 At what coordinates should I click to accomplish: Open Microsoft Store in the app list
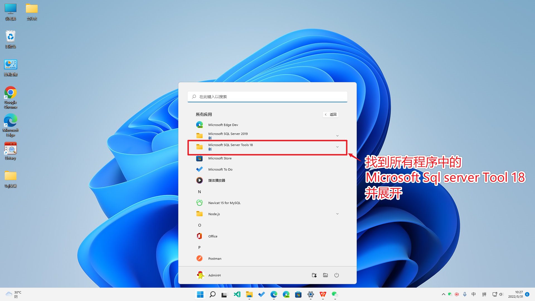tap(267, 158)
